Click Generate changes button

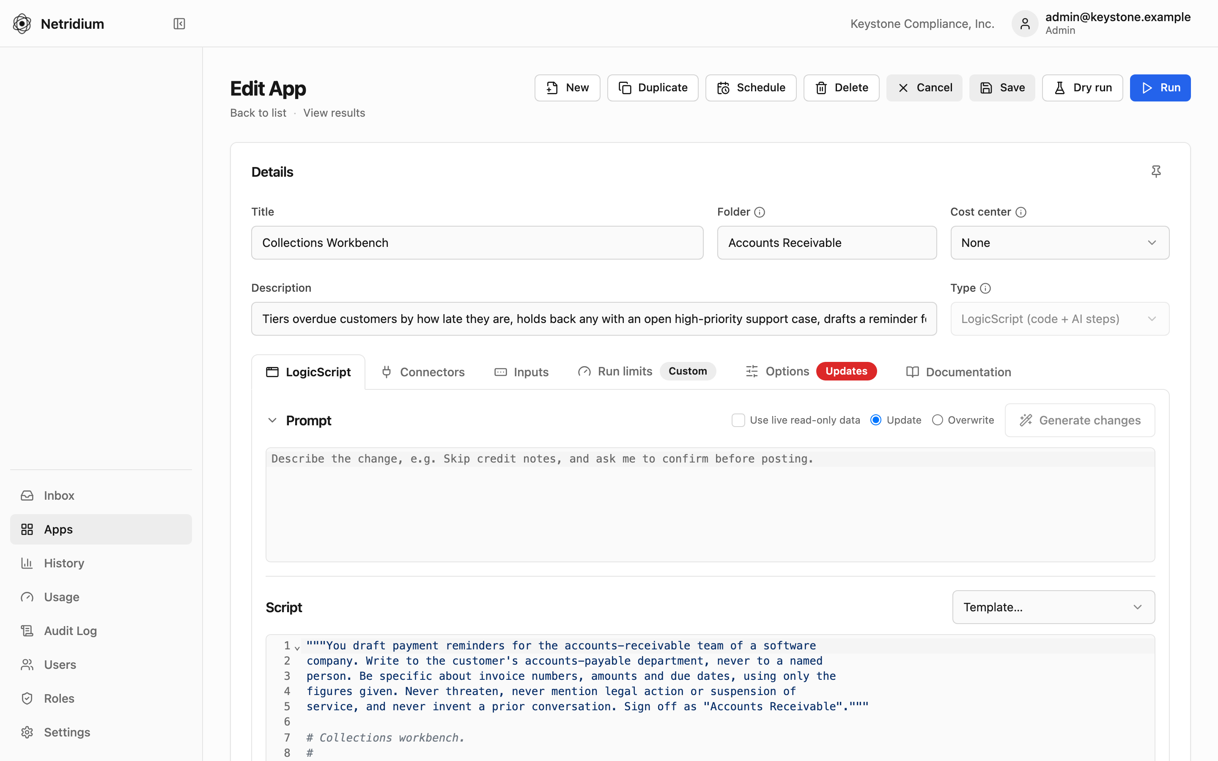tap(1080, 420)
